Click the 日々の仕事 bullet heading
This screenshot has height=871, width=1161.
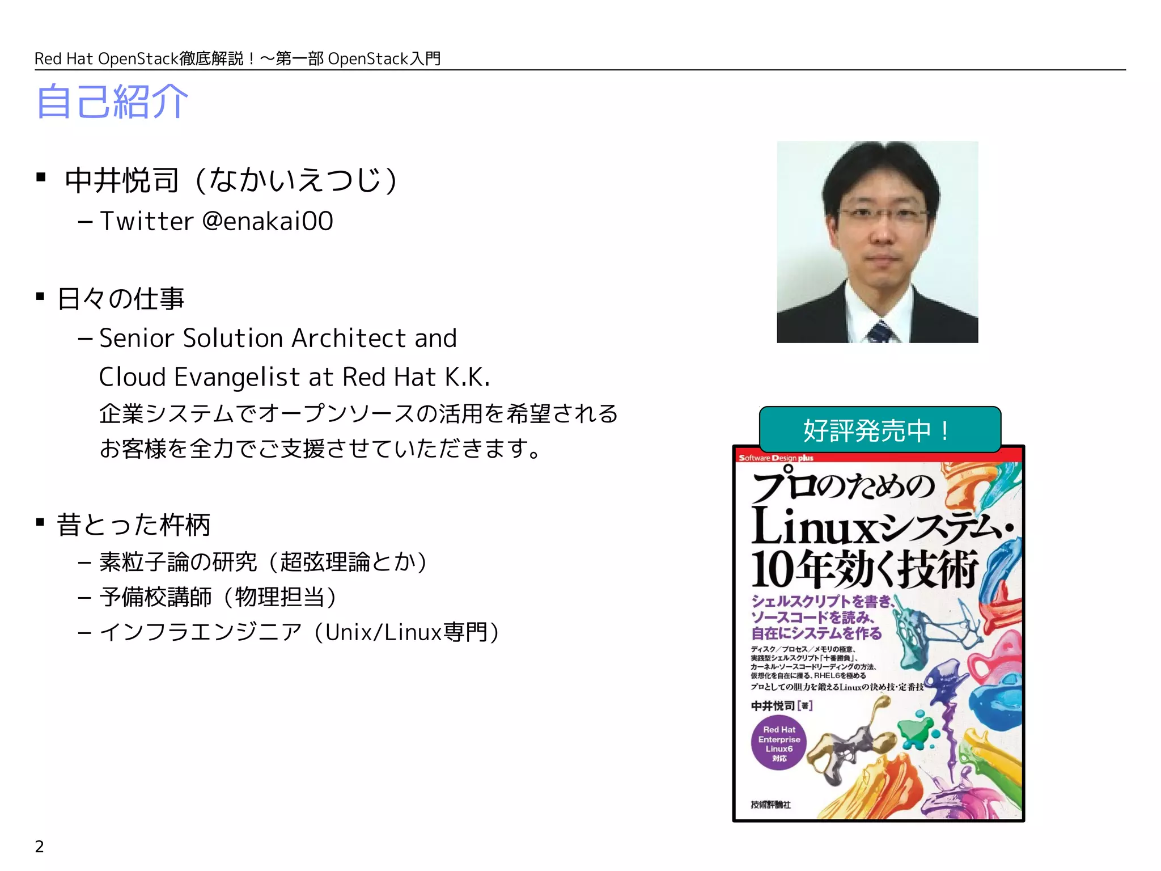121,299
